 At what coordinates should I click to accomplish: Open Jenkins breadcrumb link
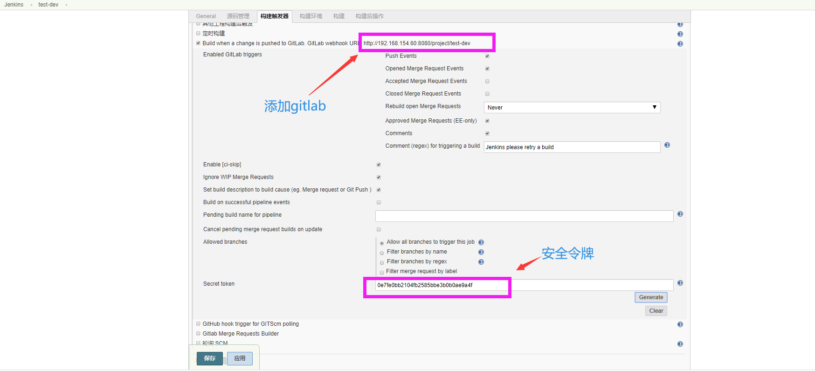(x=14, y=5)
